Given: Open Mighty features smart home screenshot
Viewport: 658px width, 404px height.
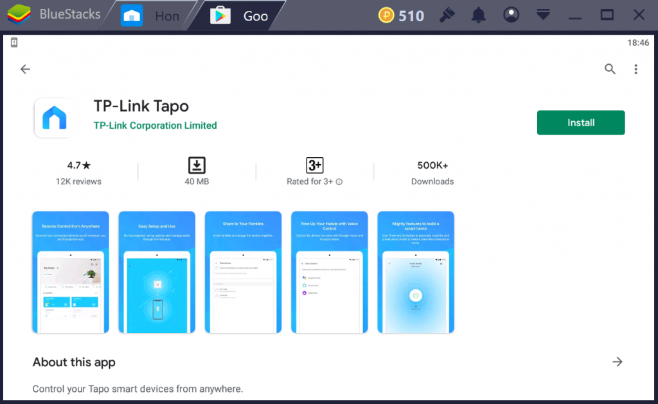Looking at the screenshot, I should point(416,272).
